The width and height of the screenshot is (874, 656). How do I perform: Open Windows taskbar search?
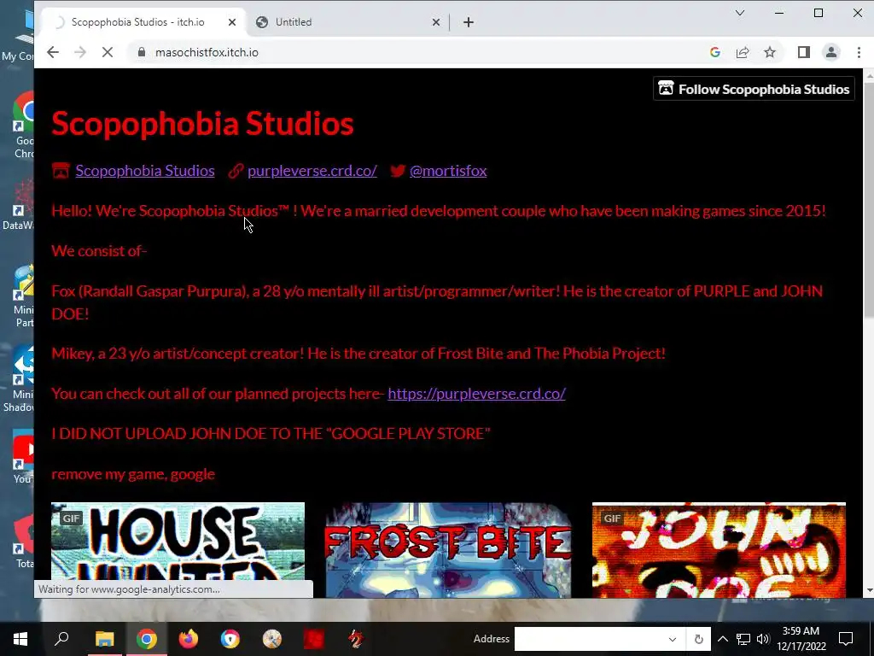[61, 639]
